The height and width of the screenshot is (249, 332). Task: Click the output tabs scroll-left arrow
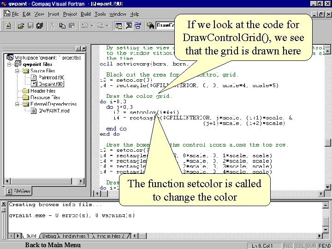[12, 236]
